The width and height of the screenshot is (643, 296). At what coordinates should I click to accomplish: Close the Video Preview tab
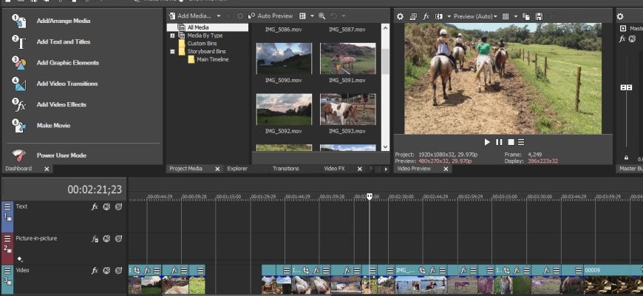pyautogui.click(x=446, y=169)
